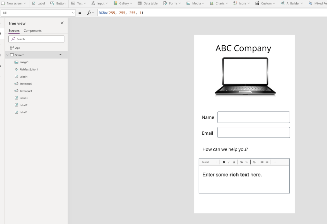The width and height of the screenshot is (327, 224).
Task: Click the numbered list icon in editor
Action: [x=267, y=162]
